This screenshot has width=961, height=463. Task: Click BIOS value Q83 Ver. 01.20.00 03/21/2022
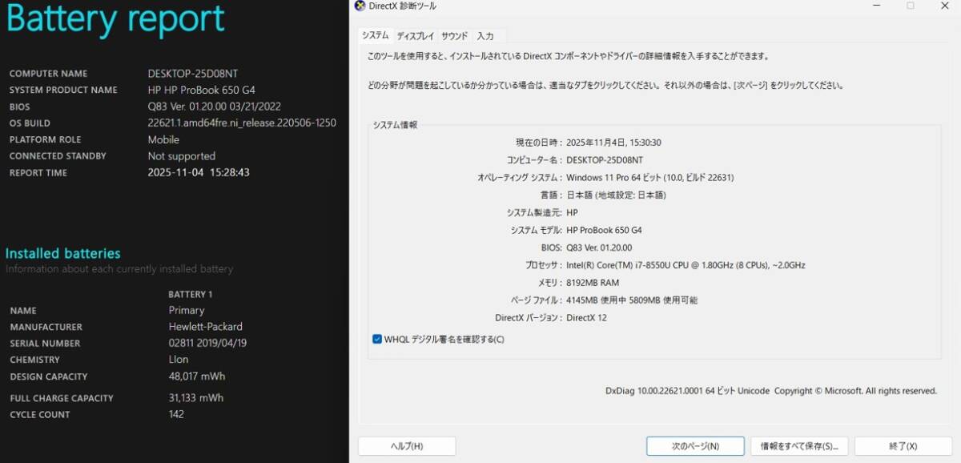pyautogui.click(x=215, y=107)
